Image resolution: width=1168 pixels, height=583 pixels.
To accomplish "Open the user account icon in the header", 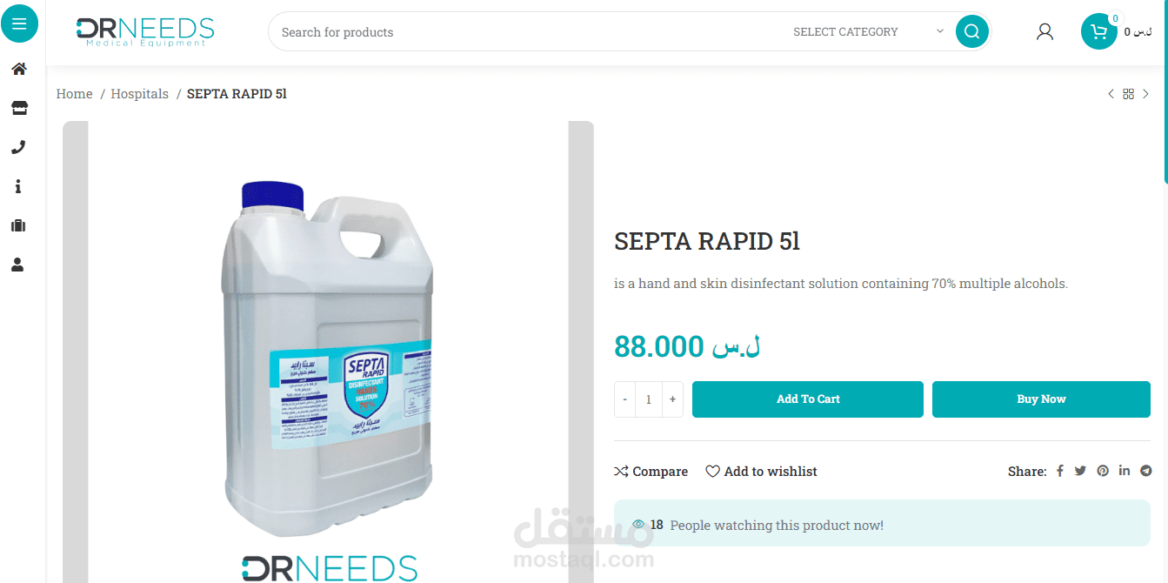I will click(x=1045, y=32).
